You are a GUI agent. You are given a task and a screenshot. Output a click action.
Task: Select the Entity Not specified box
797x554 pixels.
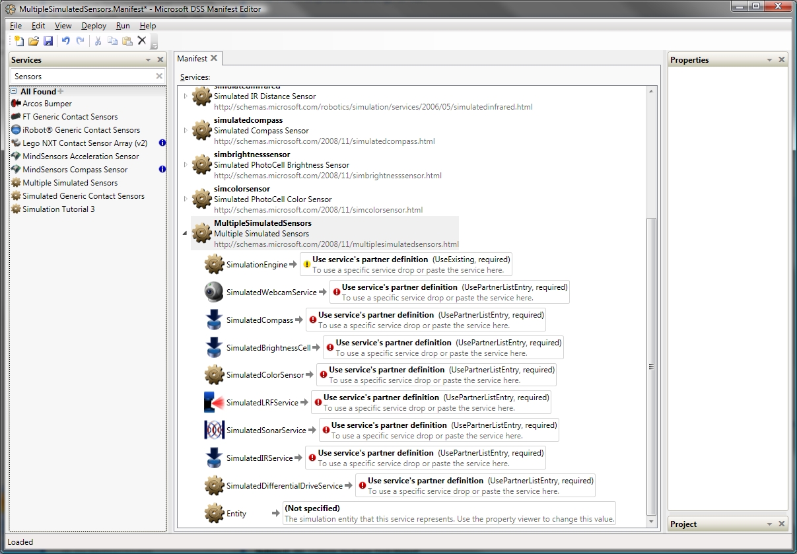(449, 513)
